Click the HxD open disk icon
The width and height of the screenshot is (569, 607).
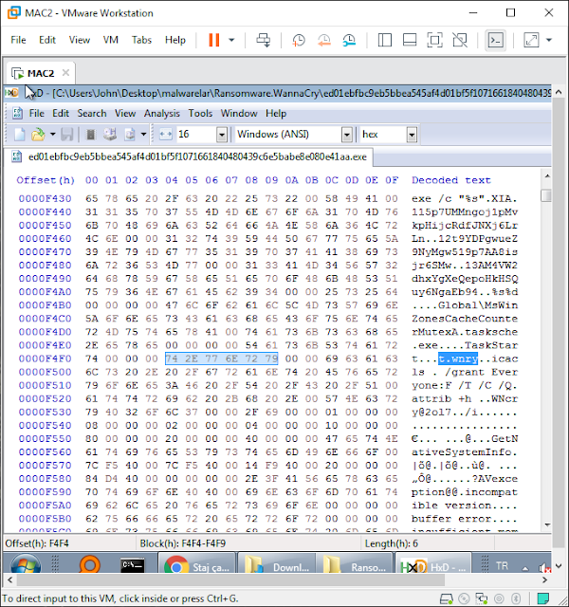pyautogui.click(x=110, y=135)
